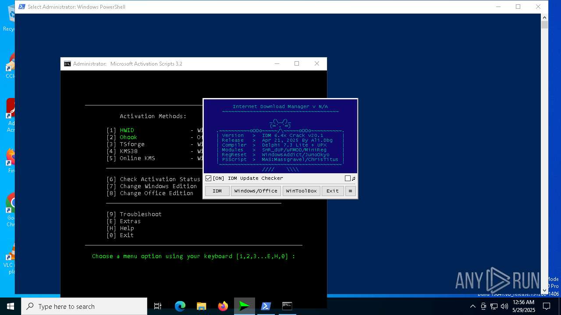Minimize the Microsoft Activation Scripts window

277,64
